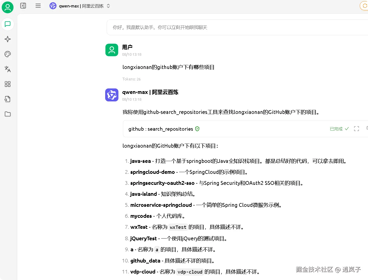Open the mini apps grid icon

(x=8, y=84)
